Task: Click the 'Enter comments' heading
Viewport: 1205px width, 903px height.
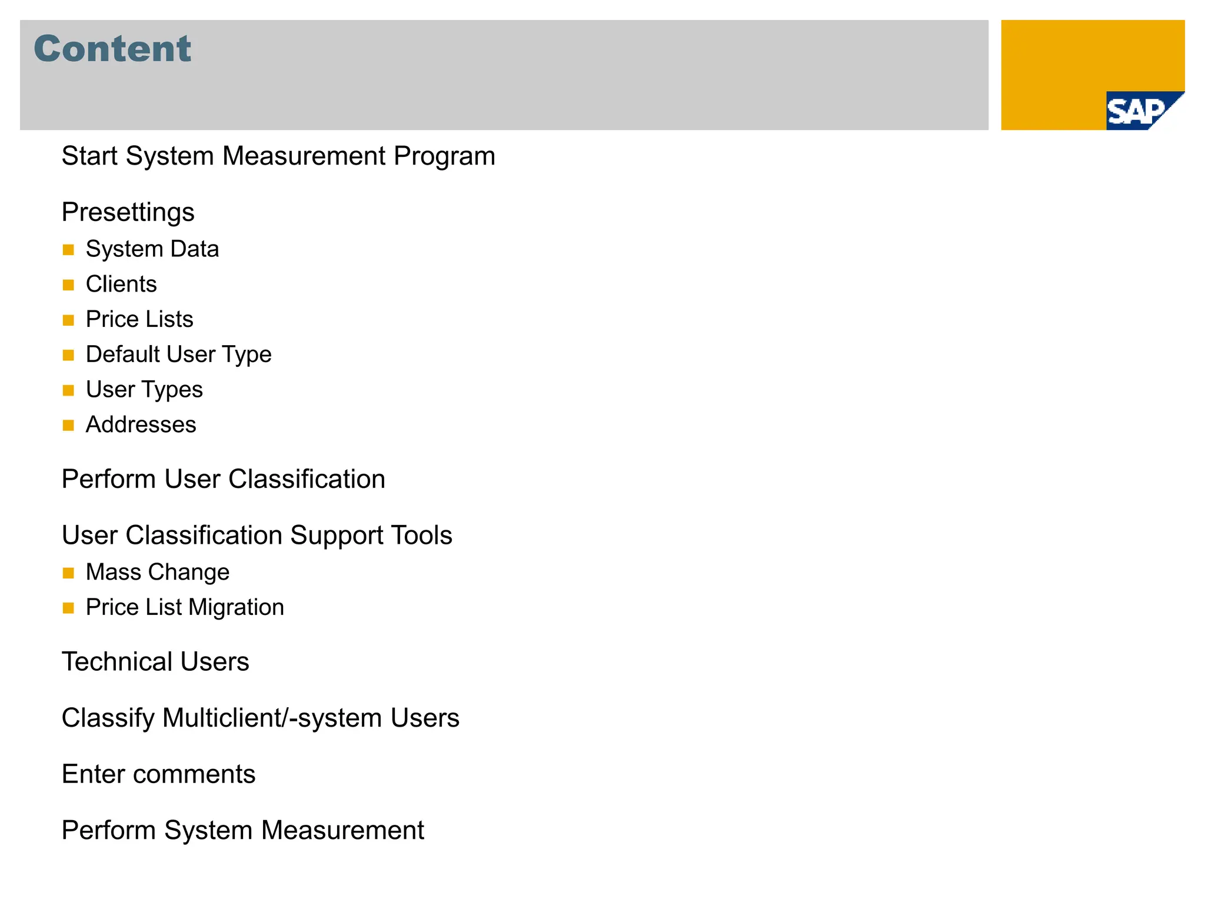Action: (x=159, y=774)
